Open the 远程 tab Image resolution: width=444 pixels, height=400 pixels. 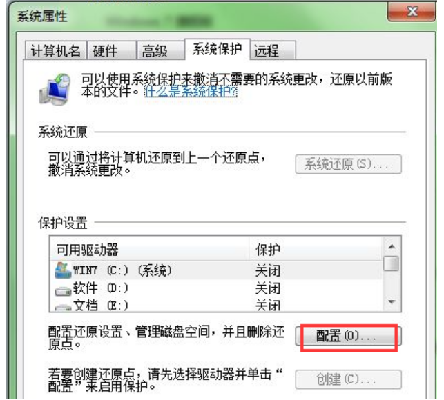click(273, 51)
